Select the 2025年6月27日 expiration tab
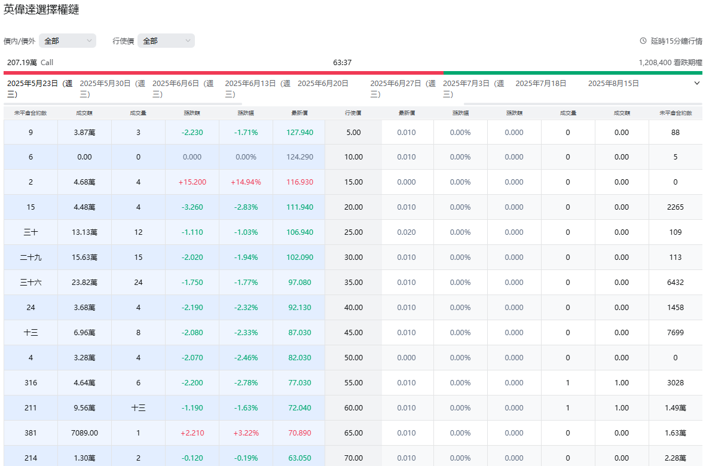The height and width of the screenshot is (466, 706). pyautogui.click(x=403, y=88)
